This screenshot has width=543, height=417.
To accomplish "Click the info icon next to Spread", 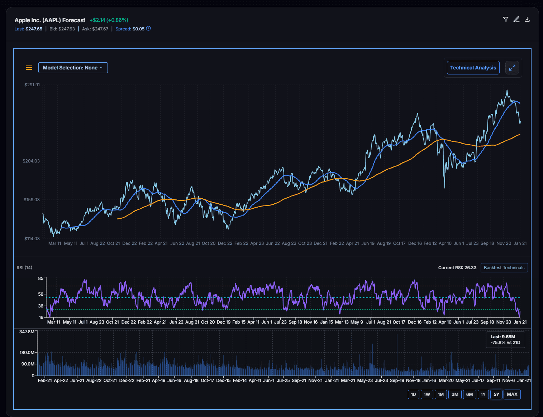I will (148, 29).
